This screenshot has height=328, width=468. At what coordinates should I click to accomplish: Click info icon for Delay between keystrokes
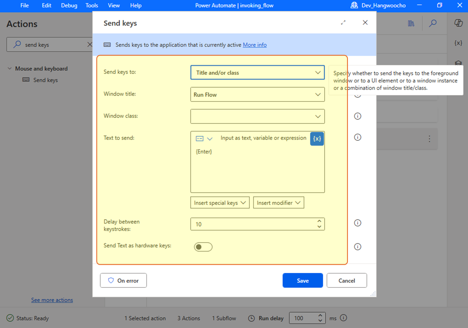(357, 223)
